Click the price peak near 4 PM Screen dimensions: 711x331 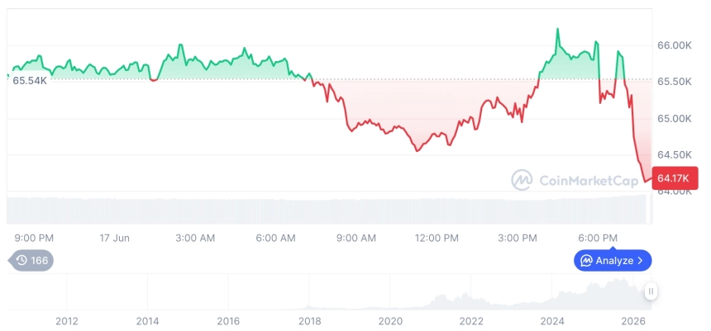click(x=557, y=29)
